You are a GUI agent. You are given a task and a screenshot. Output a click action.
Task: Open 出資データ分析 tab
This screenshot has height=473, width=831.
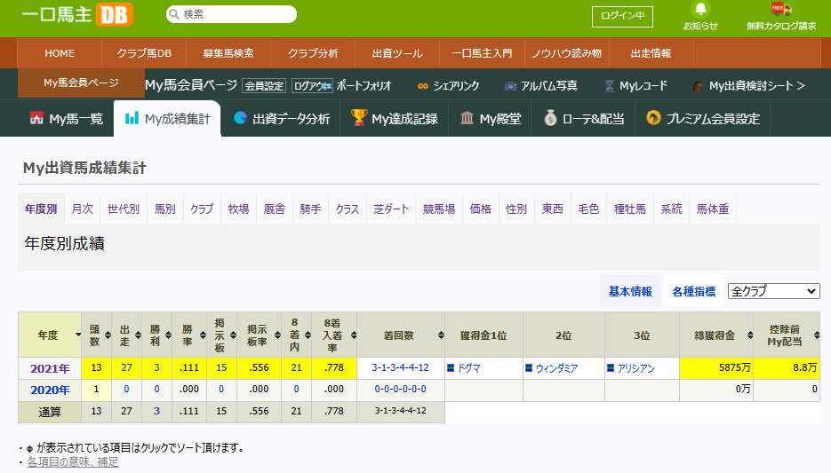click(x=282, y=119)
